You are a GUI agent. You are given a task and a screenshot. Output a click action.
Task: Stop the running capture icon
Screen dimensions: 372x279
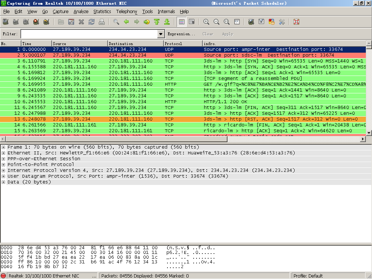(x=36, y=22)
